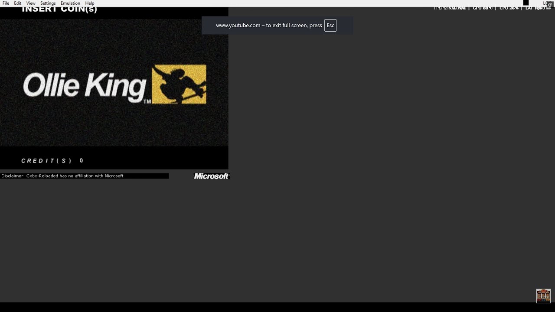The image size is (555, 312).
Task: Click the Microsoft logo in status bar
Action: (x=211, y=176)
